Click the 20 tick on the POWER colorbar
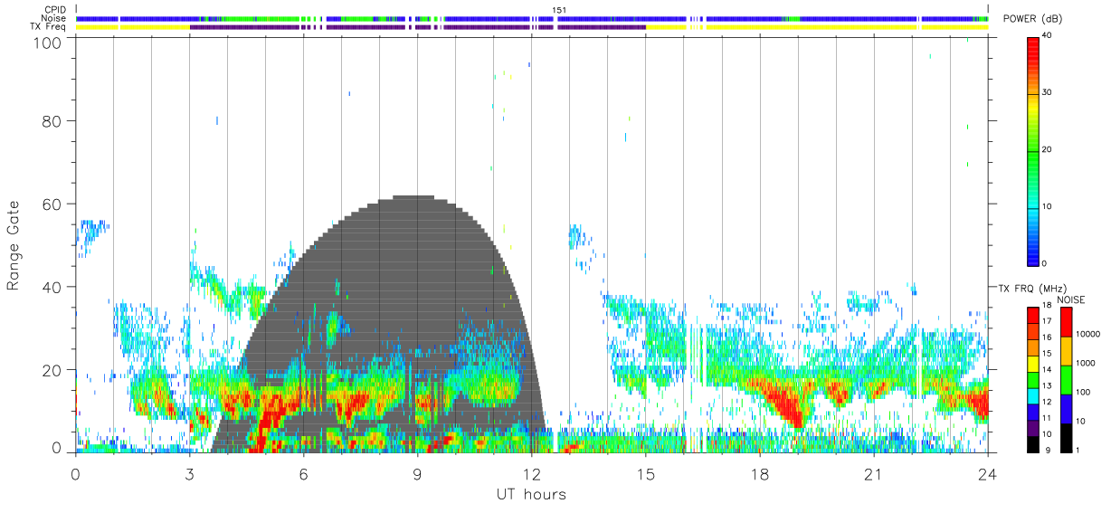This screenshot has width=1111, height=513. pyautogui.click(x=1048, y=150)
